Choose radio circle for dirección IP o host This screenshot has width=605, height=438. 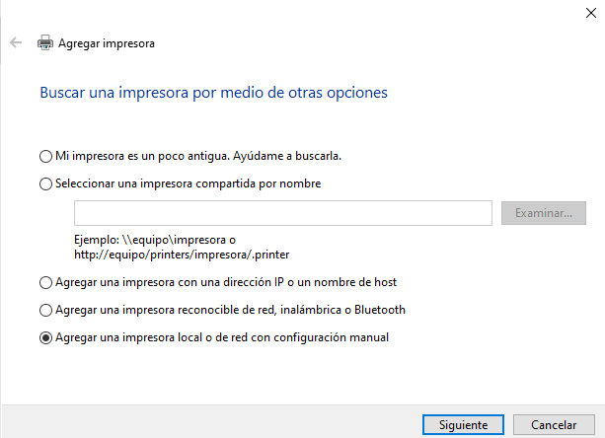click(46, 282)
